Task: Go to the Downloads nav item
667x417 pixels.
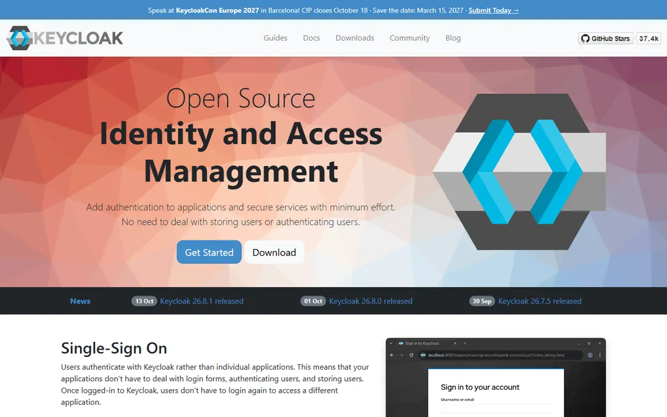Action: tap(355, 38)
